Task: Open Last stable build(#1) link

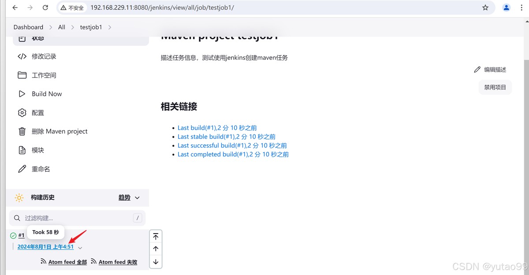Action: coord(227,136)
